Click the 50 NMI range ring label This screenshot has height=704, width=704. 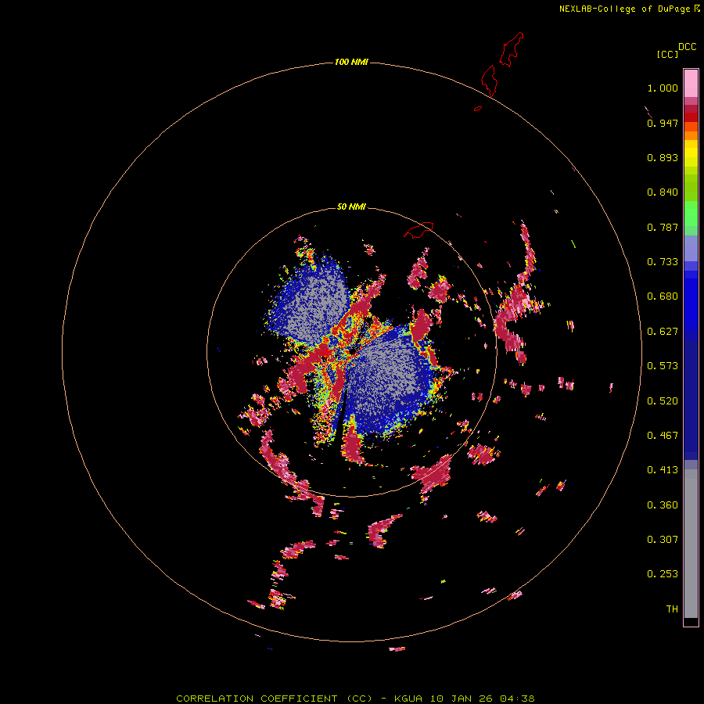coord(351,207)
